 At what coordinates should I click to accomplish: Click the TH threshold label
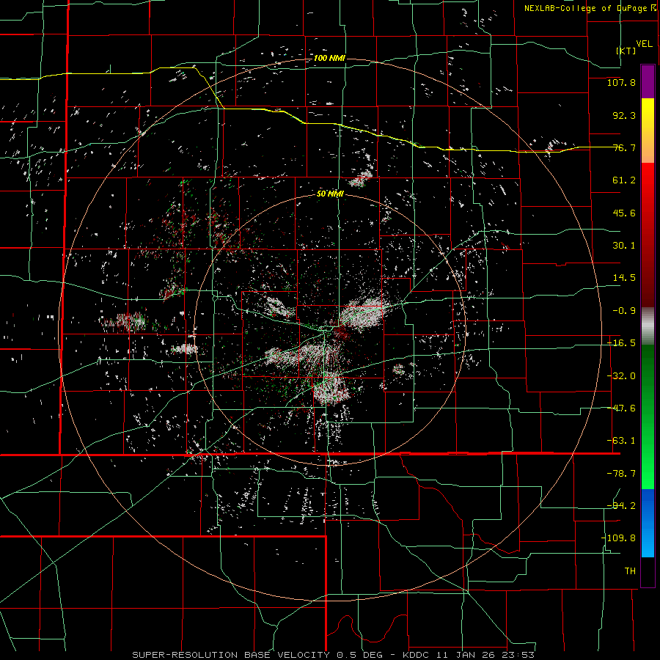coord(630,571)
